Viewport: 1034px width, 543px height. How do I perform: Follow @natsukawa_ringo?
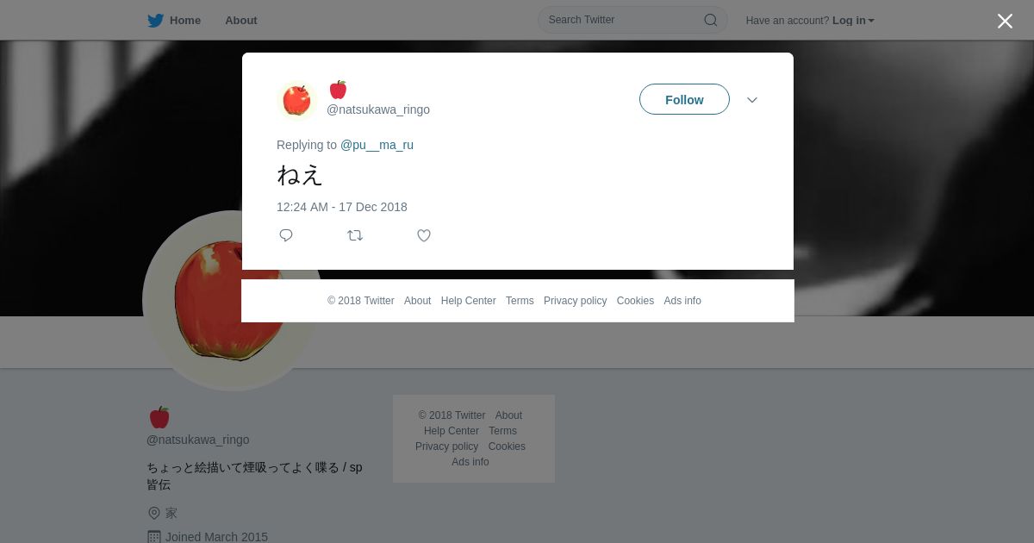pyautogui.click(x=684, y=99)
